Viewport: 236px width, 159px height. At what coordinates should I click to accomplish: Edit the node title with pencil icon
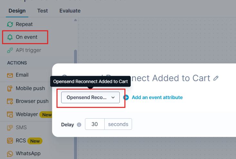pyautogui.click(x=216, y=78)
